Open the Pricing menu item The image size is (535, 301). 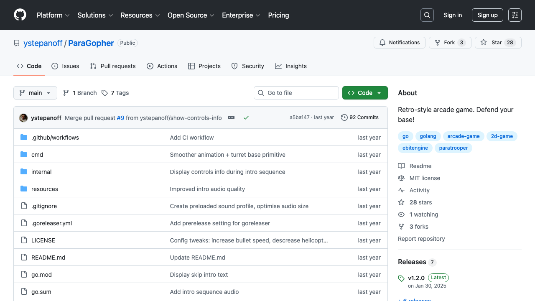(x=278, y=15)
